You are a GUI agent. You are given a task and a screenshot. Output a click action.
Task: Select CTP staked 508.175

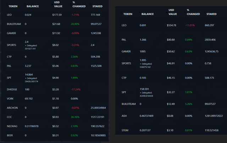tap(209, 78)
